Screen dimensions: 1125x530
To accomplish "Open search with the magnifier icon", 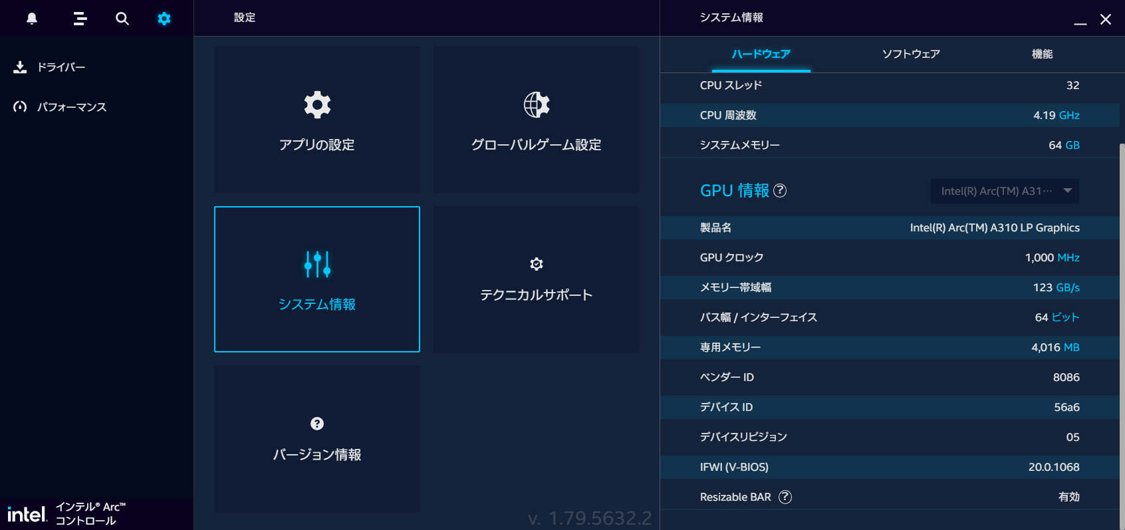I will [122, 19].
